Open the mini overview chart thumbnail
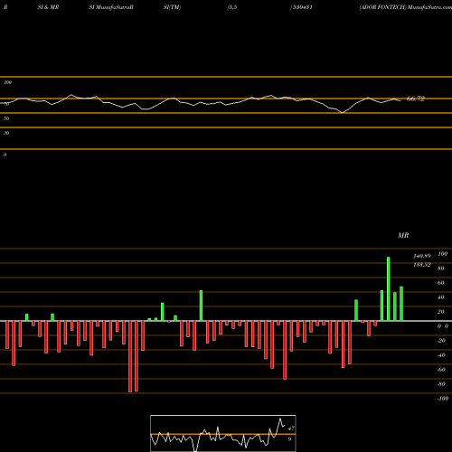 point(223,433)
